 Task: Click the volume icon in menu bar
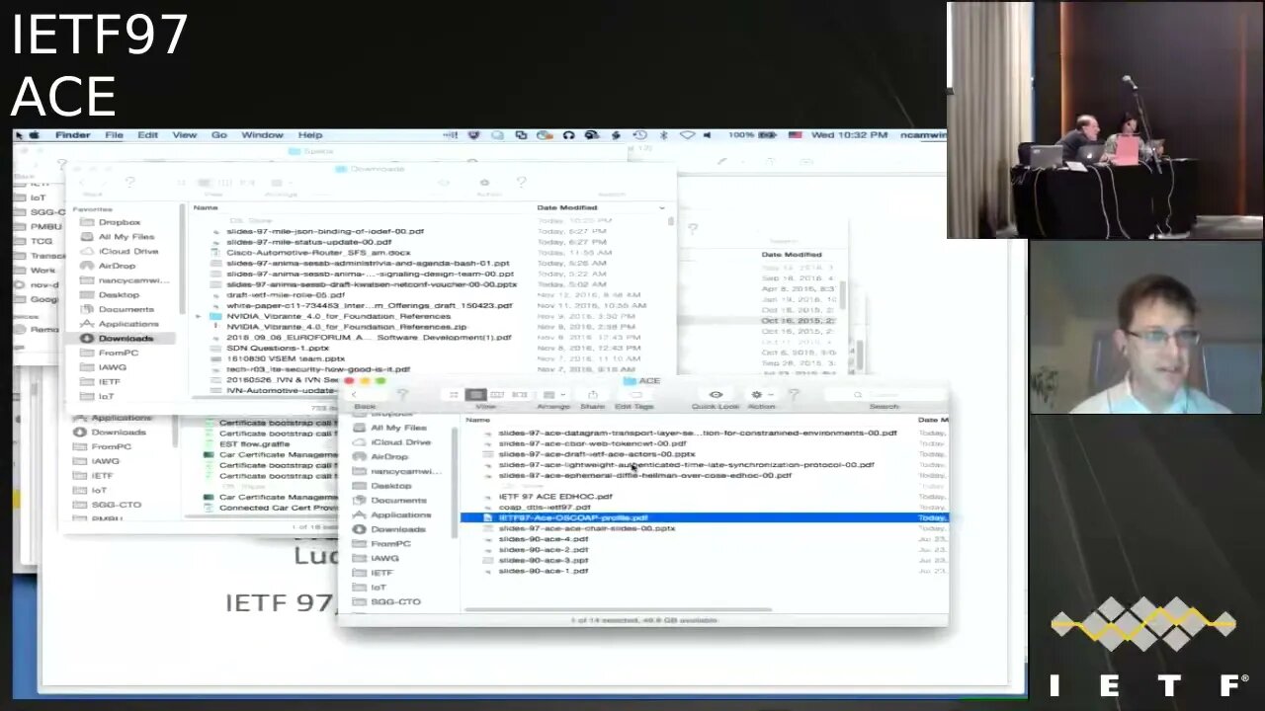tap(707, 135)
